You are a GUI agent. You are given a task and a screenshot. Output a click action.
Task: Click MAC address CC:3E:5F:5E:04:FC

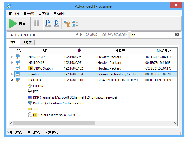(158, 68)
